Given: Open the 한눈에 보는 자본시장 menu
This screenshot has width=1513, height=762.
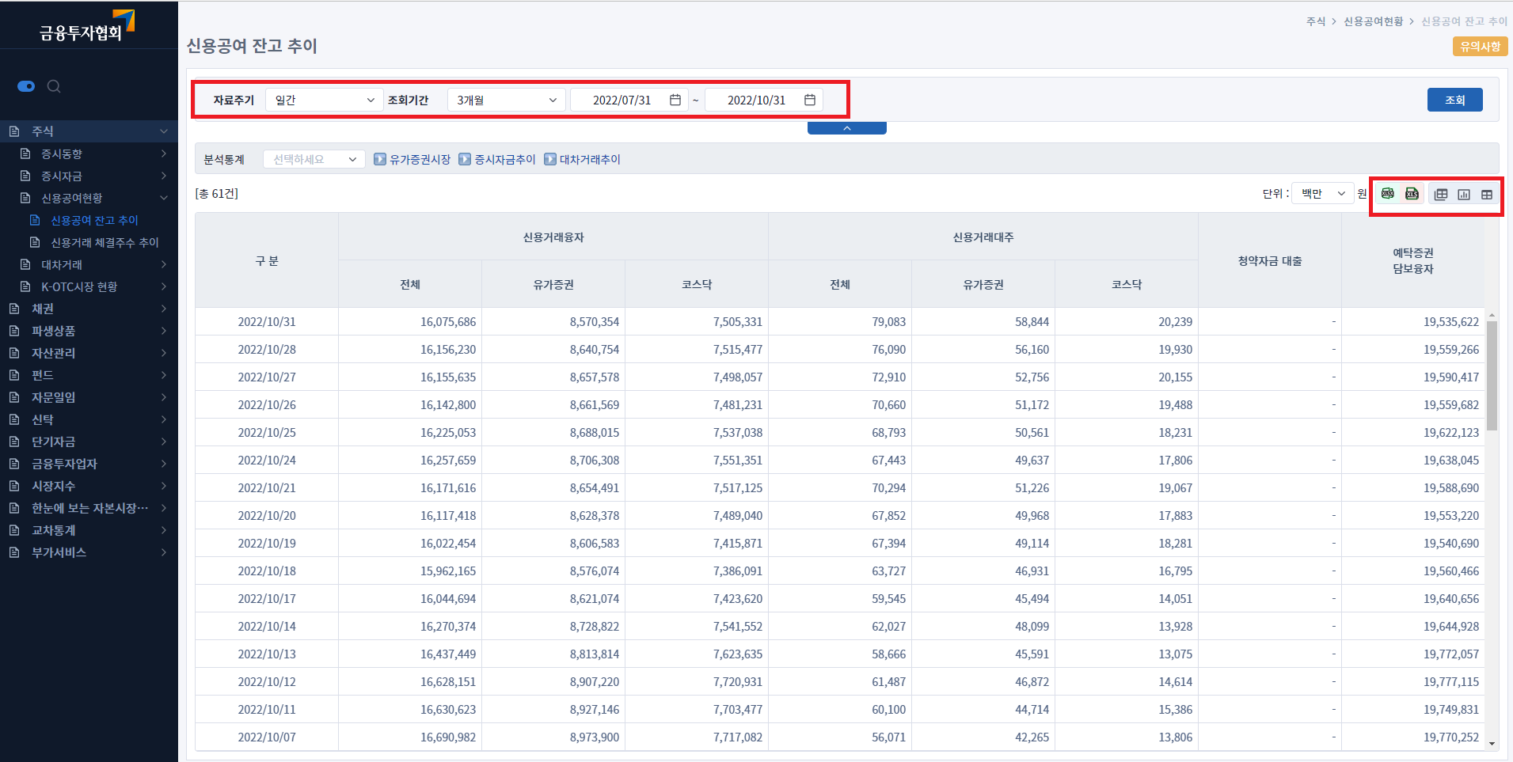Looking at the screenshot, I should coord(89,508).
